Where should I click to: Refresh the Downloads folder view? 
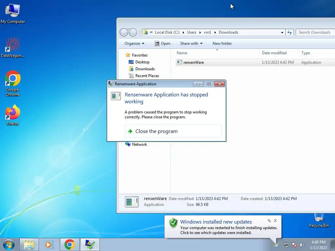pos(290,32)
